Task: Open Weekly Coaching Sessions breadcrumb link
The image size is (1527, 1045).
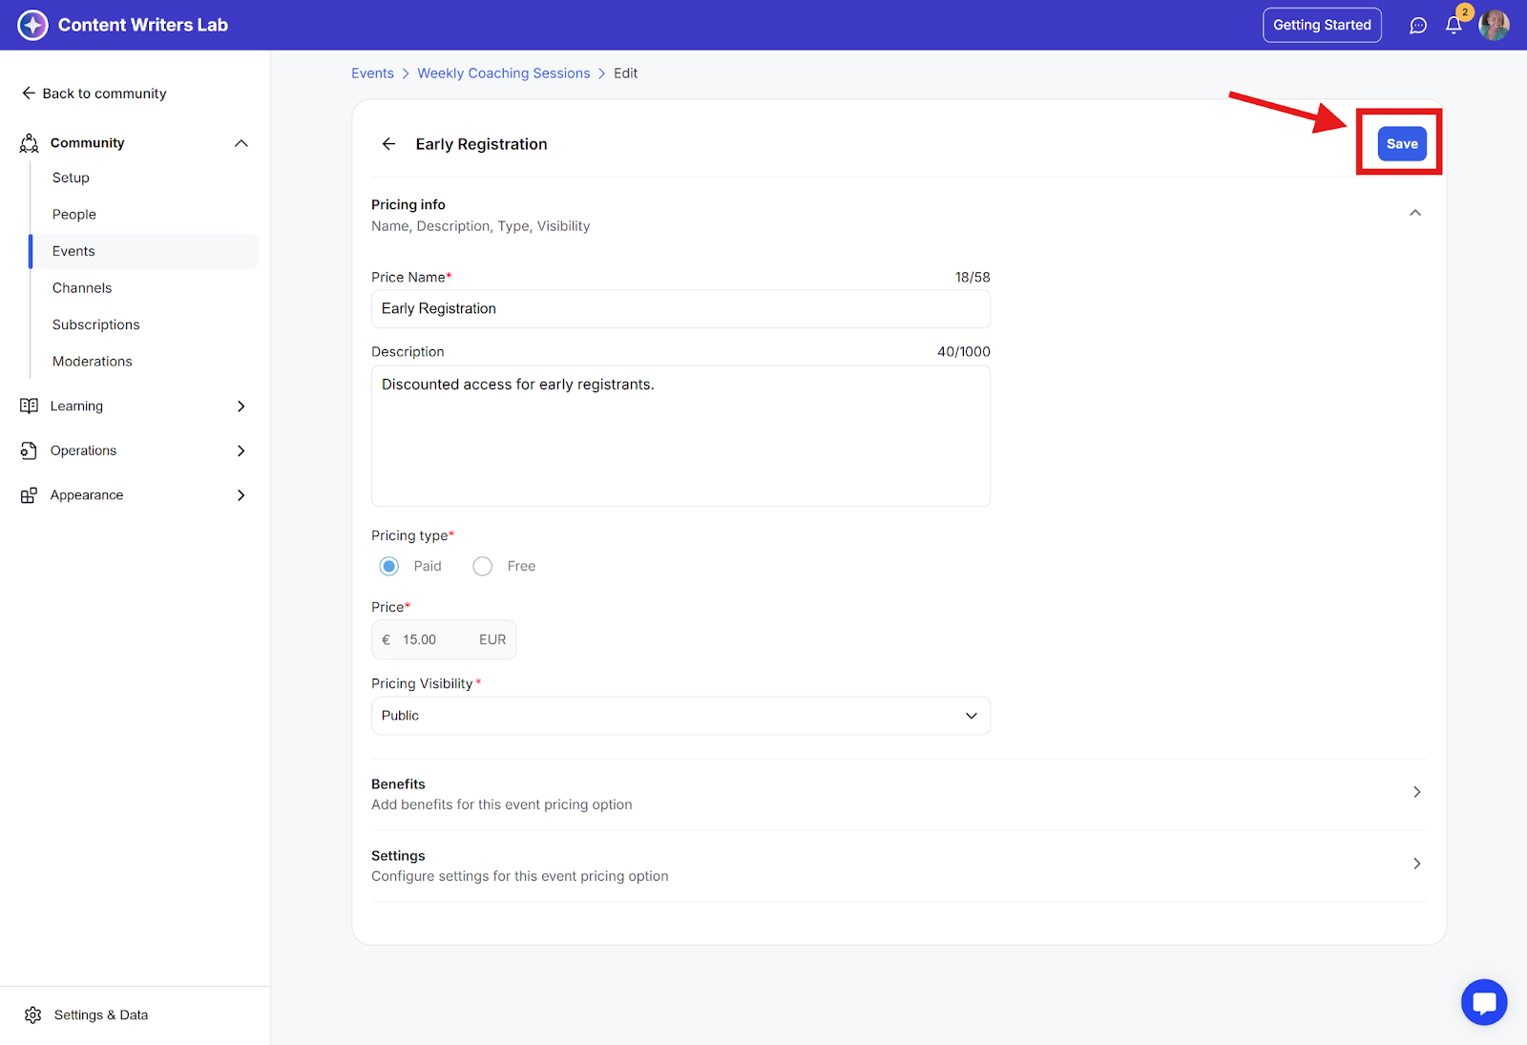Action: pos(503,73)
